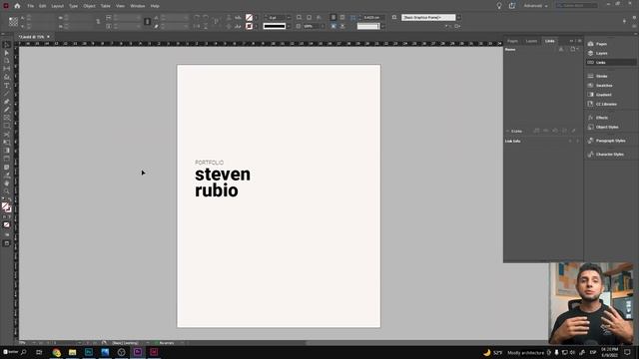Open Chrome from the Windows taskbar
Image resolution: width=639 pixels, height=359 pixels.
point(56,352)
